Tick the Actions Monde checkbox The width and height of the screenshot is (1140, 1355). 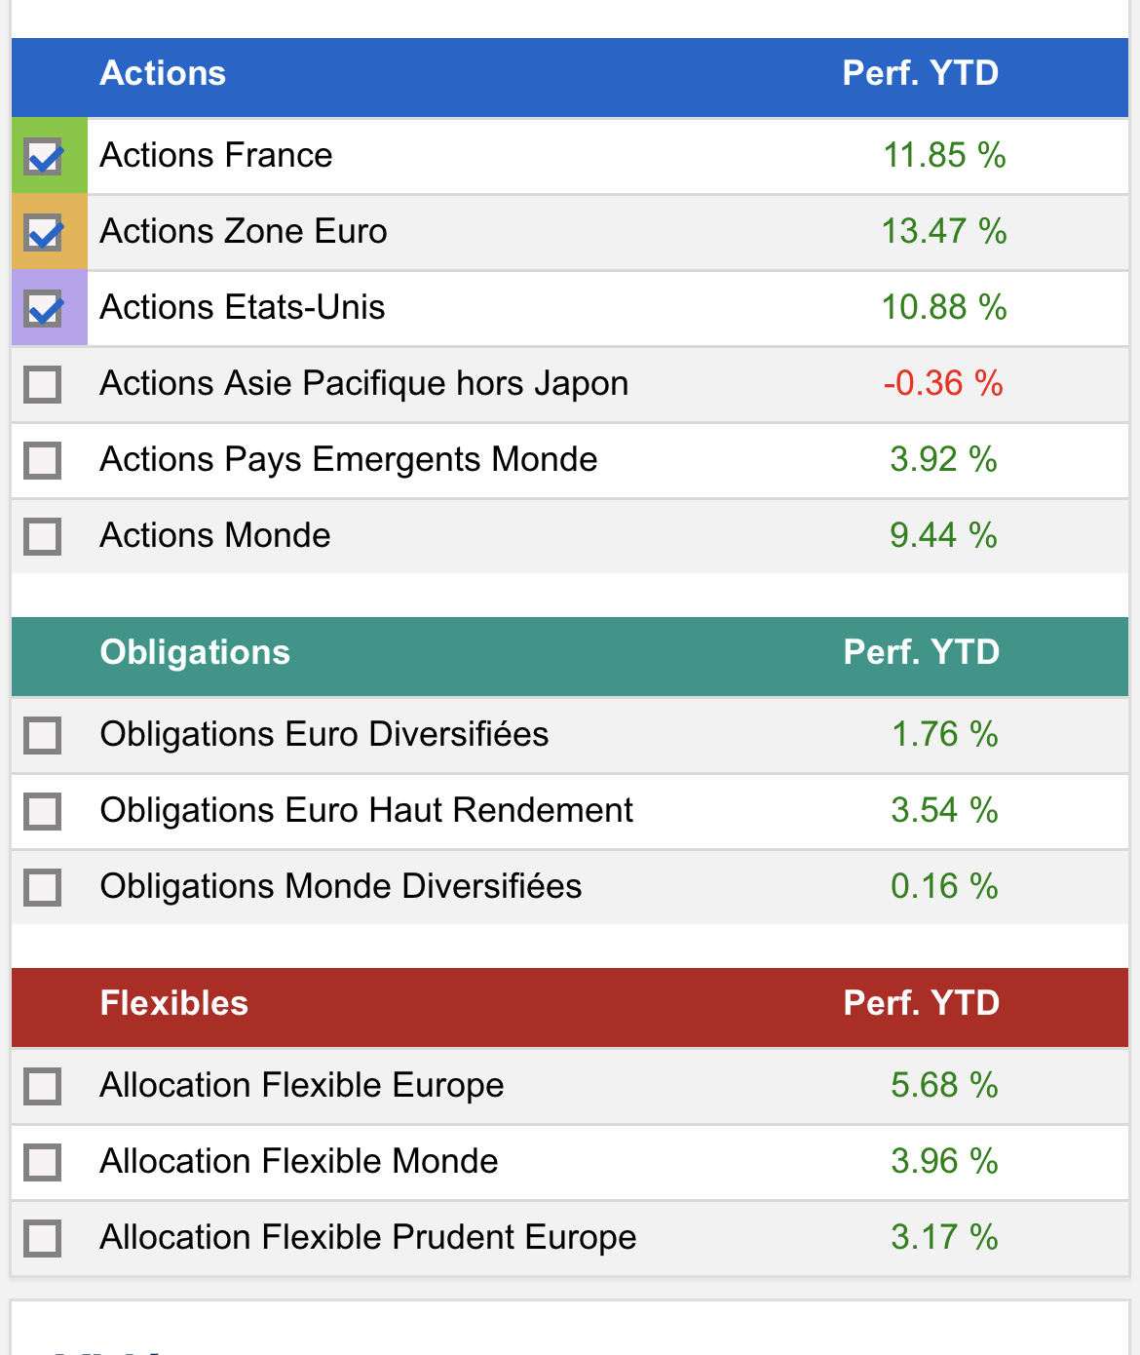[43, 536]
